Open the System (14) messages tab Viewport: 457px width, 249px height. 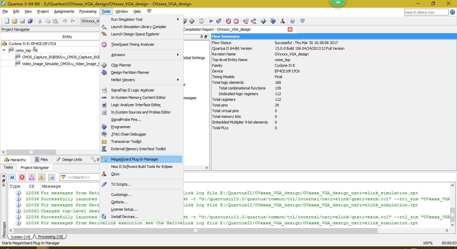point(21,237)
